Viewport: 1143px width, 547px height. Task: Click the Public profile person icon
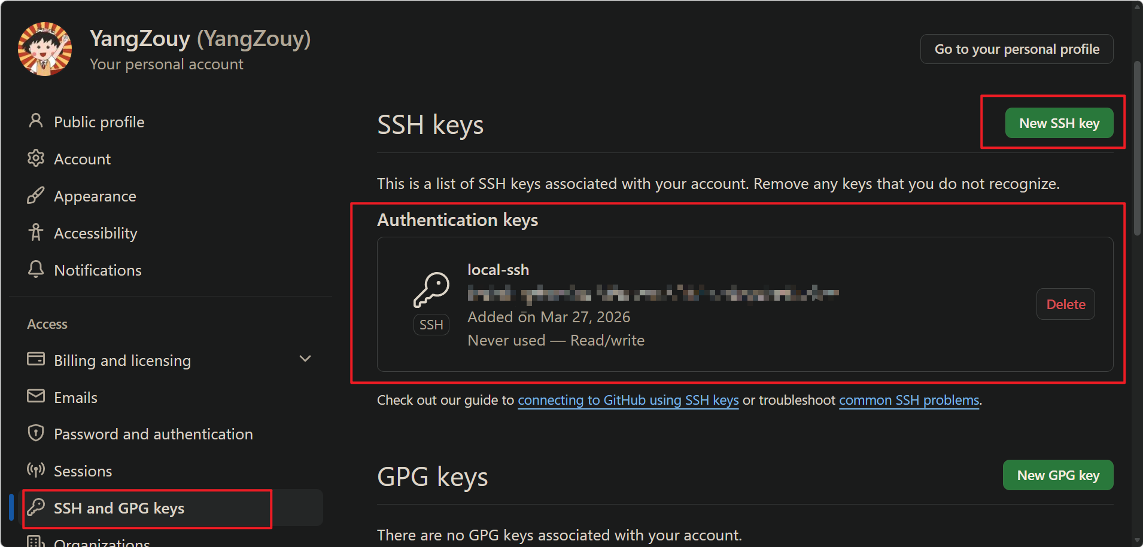pyautogui.click(x=36, y=121)
